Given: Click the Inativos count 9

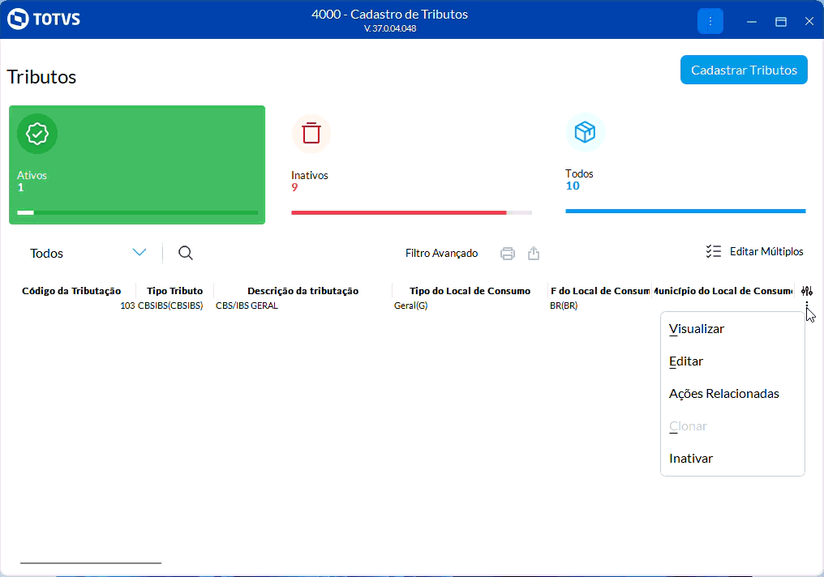Looking at the screenshot, I should tap(295, 187).
